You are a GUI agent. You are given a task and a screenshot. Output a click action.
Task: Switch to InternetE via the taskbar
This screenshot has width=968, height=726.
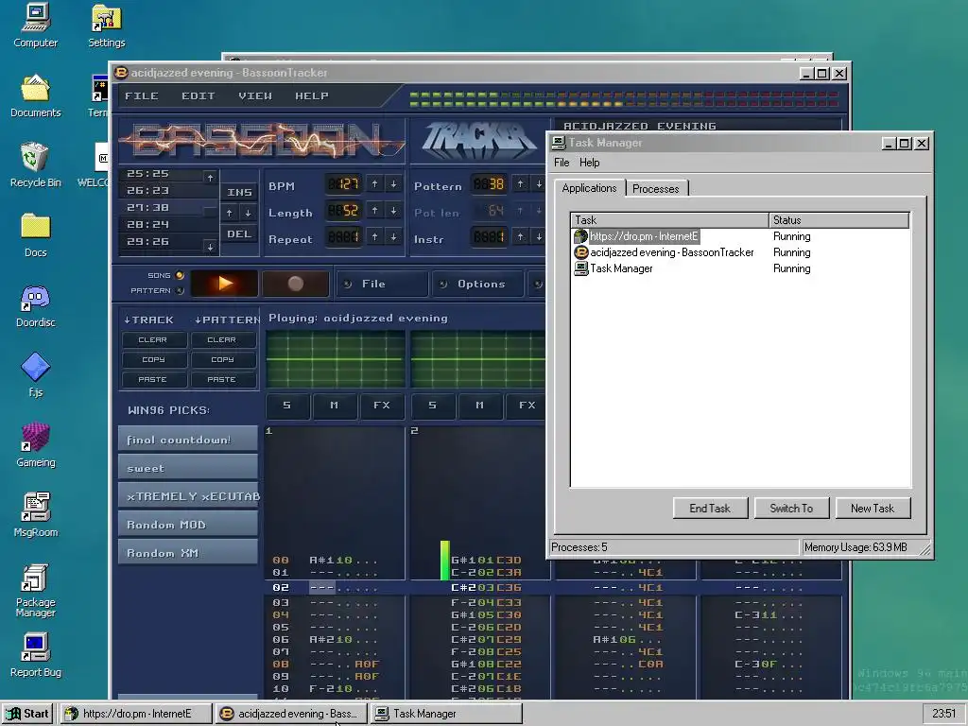point(136,713)
